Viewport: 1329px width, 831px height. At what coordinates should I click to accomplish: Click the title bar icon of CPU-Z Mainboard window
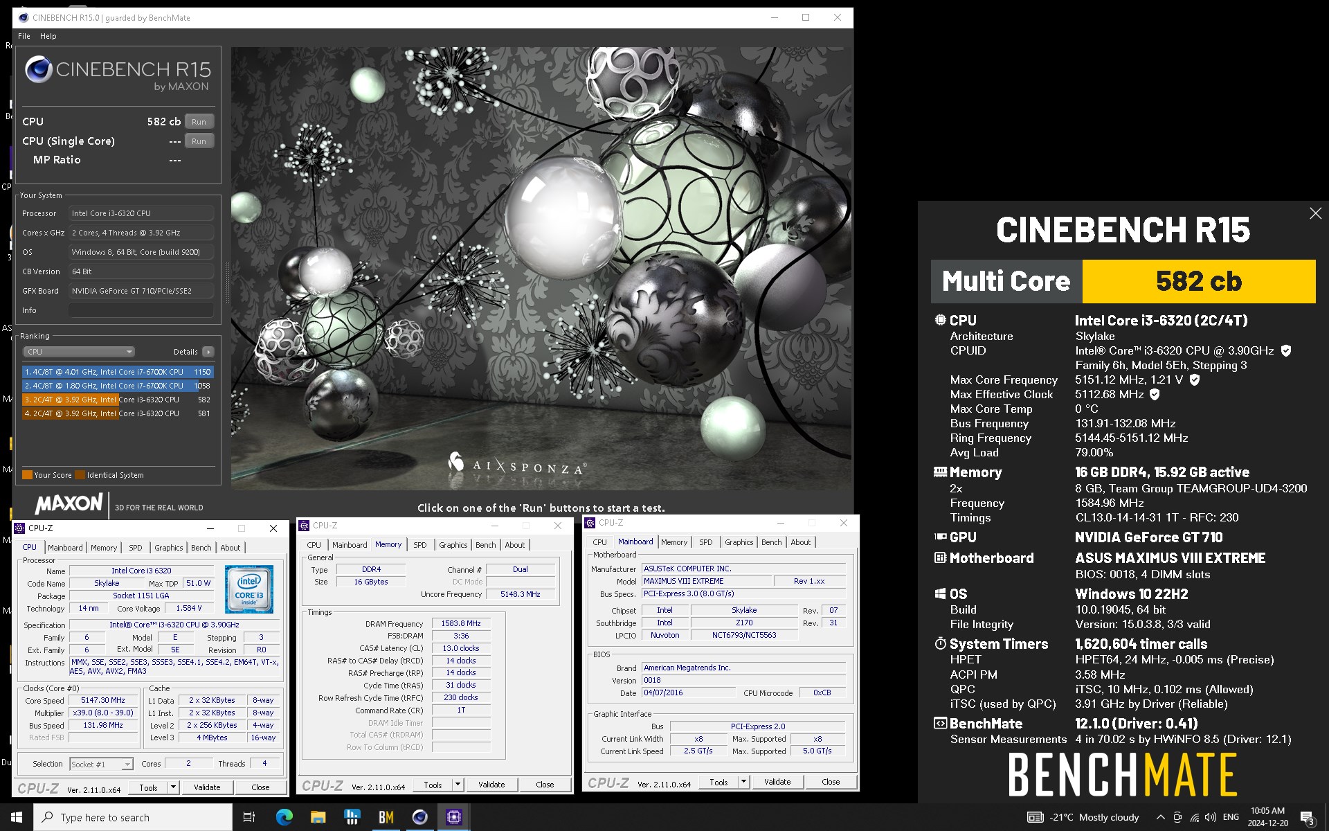(590, 523)
